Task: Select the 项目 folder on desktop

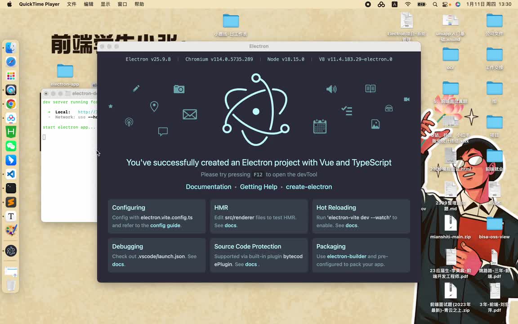Action: coord(494,126)
